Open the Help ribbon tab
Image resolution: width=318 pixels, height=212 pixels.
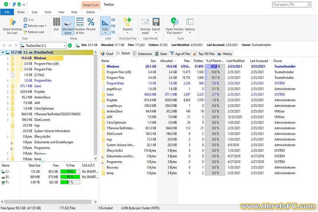pos(74,12)
